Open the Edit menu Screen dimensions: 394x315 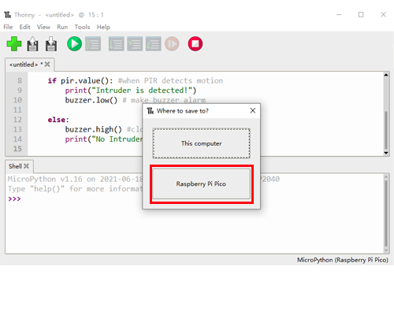24,27
